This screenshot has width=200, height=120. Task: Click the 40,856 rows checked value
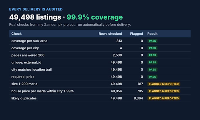116,91
